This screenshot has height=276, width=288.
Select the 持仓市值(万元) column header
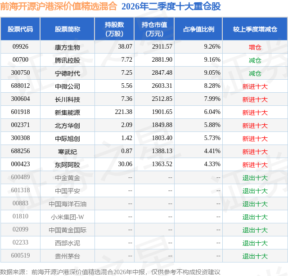coord(154,29)
